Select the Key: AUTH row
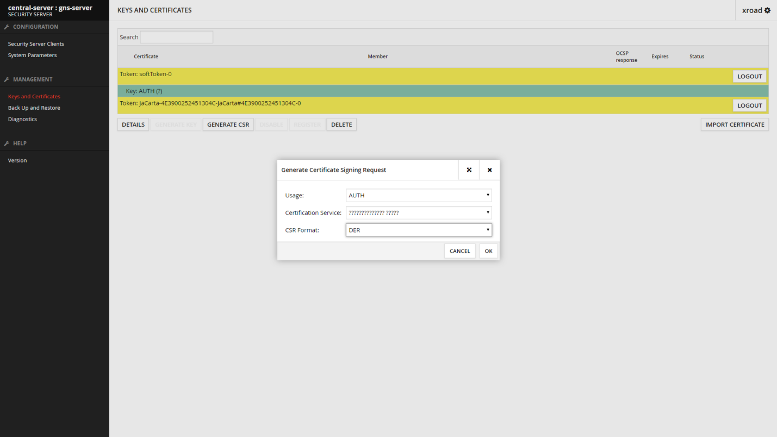777x437 pixels. 381,91
